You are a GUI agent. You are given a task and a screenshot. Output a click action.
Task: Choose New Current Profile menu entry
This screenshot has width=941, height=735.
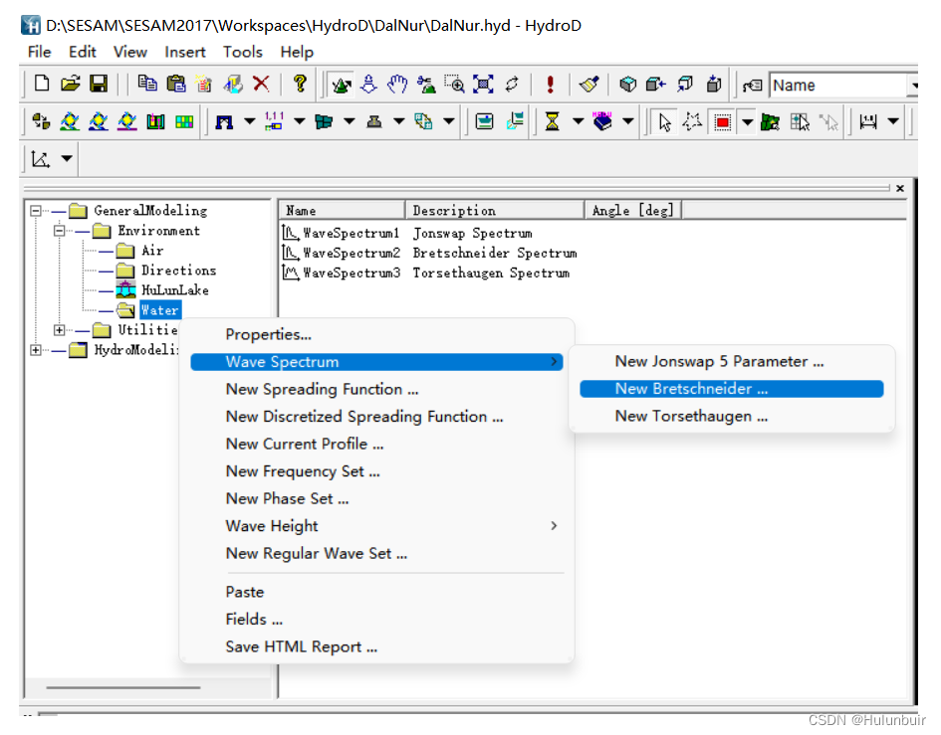[376, 444]
